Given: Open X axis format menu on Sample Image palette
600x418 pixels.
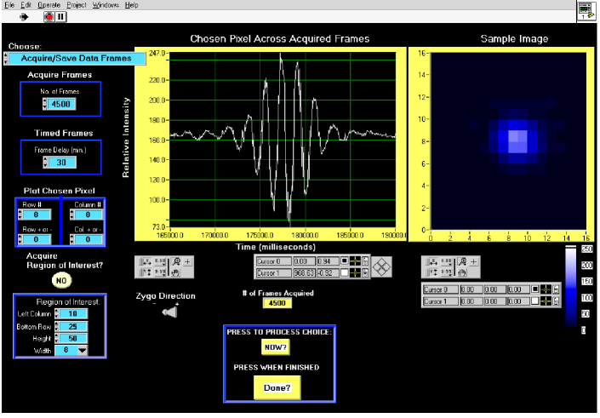Looking at the screenshot, I should pyautogui.click(x=446, y=262).
